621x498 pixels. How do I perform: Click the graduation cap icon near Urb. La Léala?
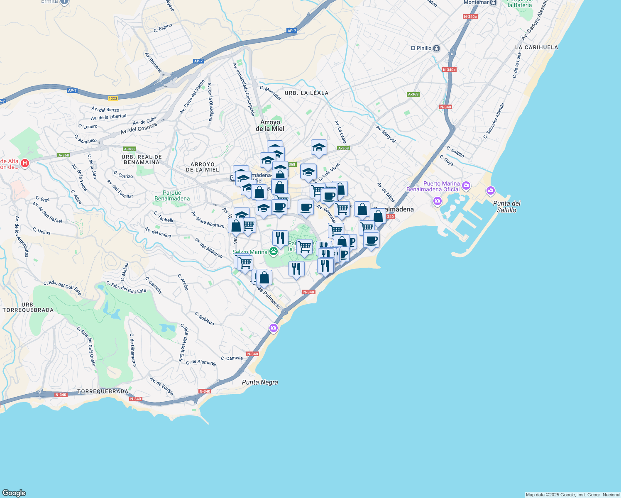click(319, 147)
